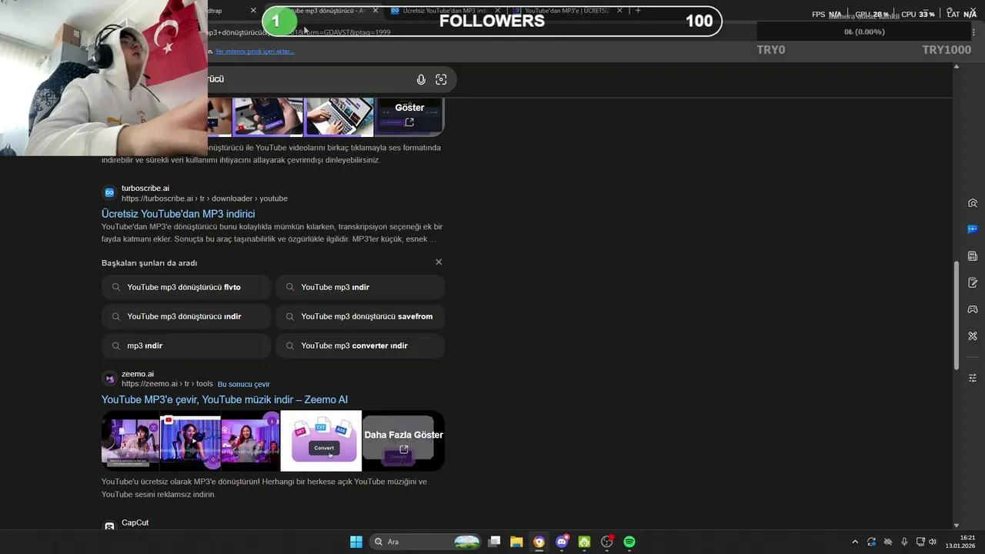Open the tools icon in browser sidebar
The width and height of the screenshot is (985, 554).
pyautogui.click(x=973, y=336)
